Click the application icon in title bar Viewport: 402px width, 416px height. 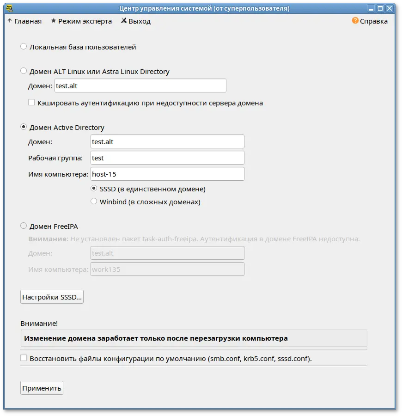tap(9, 8)
